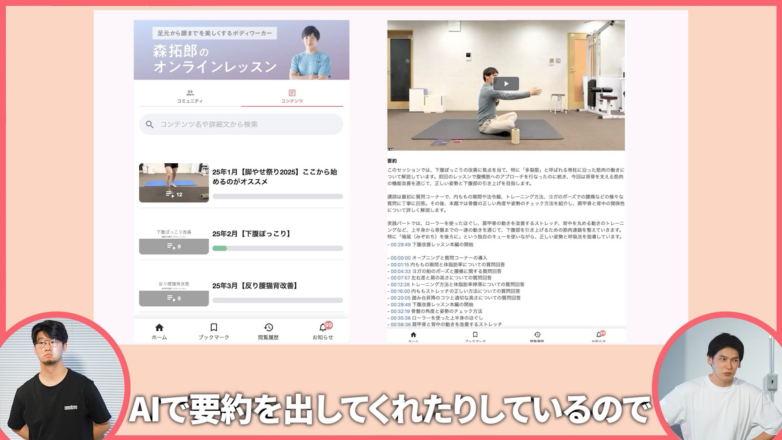Image resolution: width=782 pixels, height=440 pixels.
Task: Click playlist icon on 脚やせ祭り thumbnail
Action: point(170,194)
